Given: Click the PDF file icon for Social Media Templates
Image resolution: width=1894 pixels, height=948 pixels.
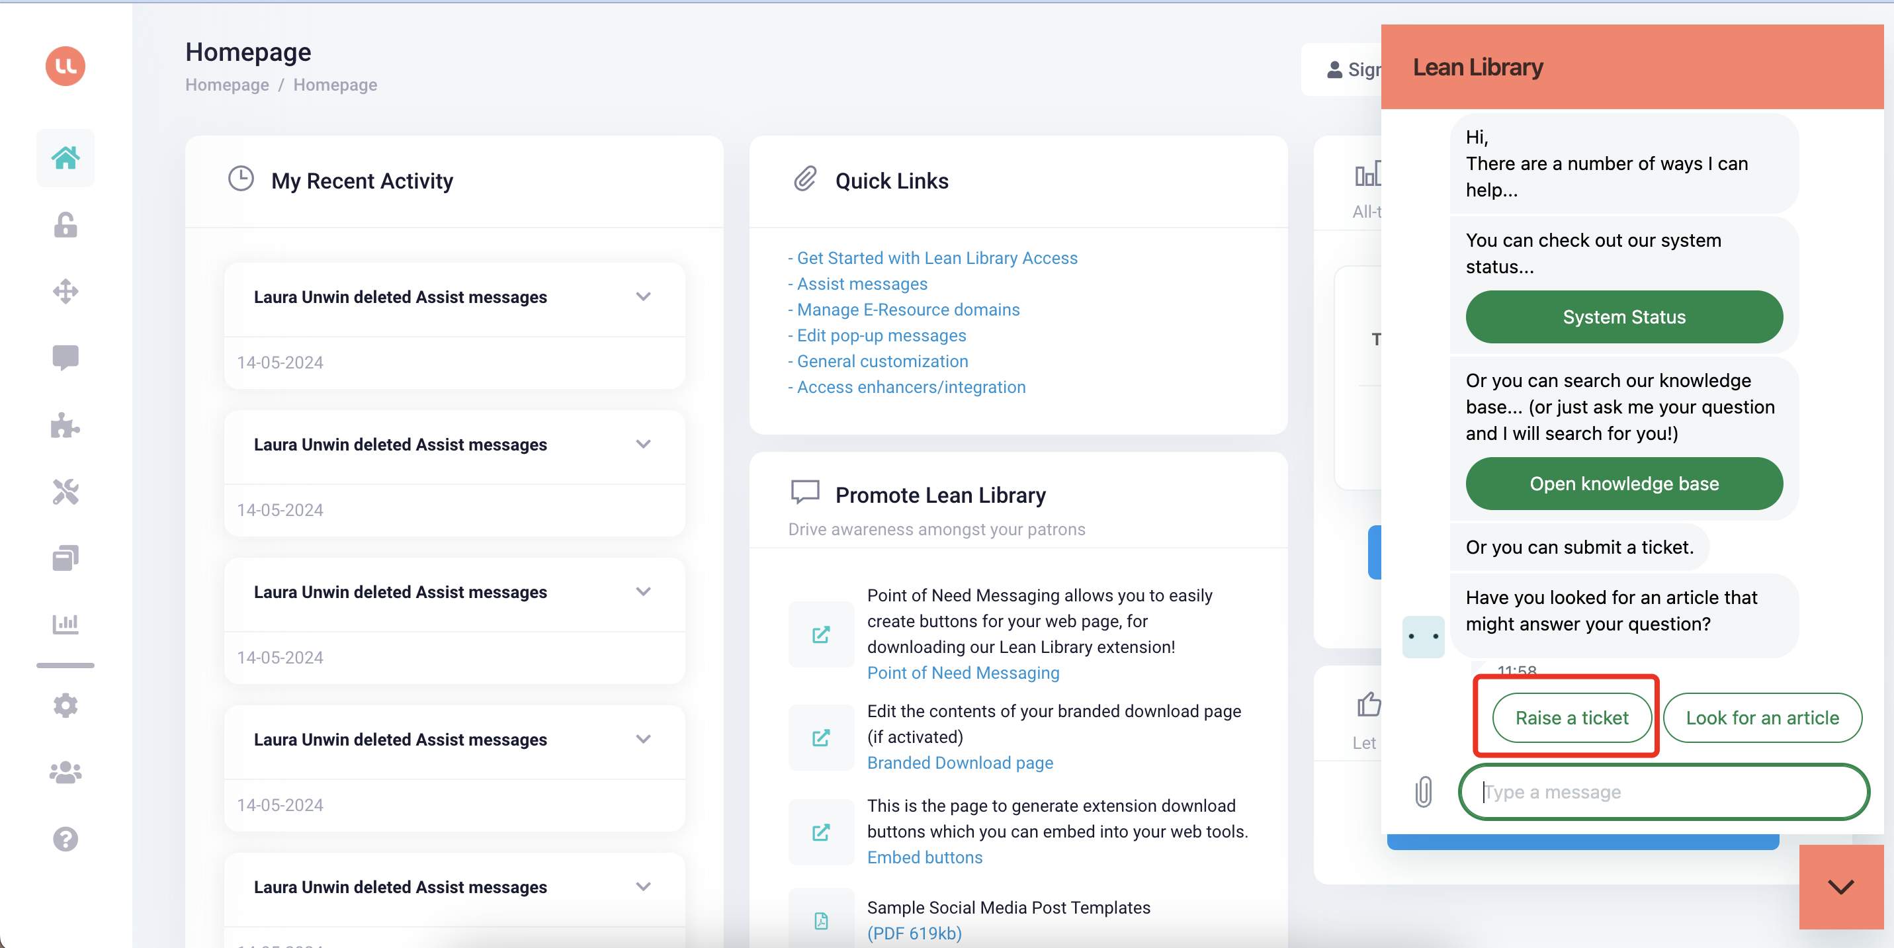Looking at the screenshot, I should coord(821,920).
